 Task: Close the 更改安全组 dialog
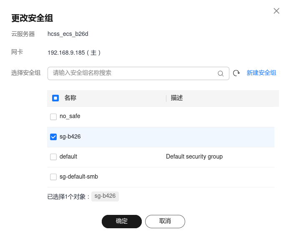[x=276, y=11]
